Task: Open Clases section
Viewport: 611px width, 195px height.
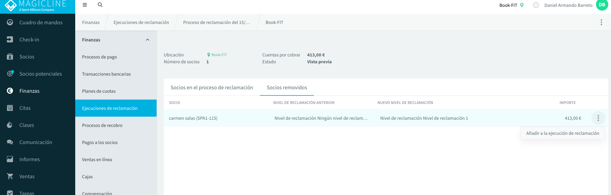Action: pos(38,125)
